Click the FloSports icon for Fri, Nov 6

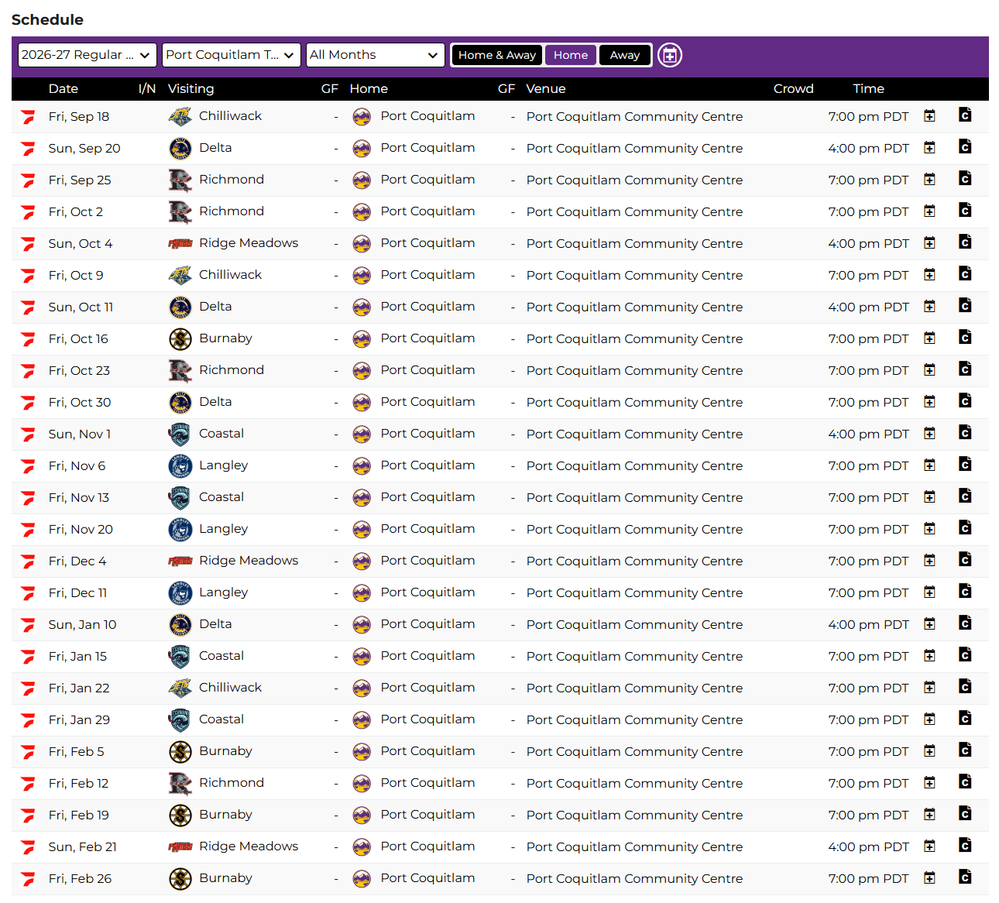[x=29, y=466]
